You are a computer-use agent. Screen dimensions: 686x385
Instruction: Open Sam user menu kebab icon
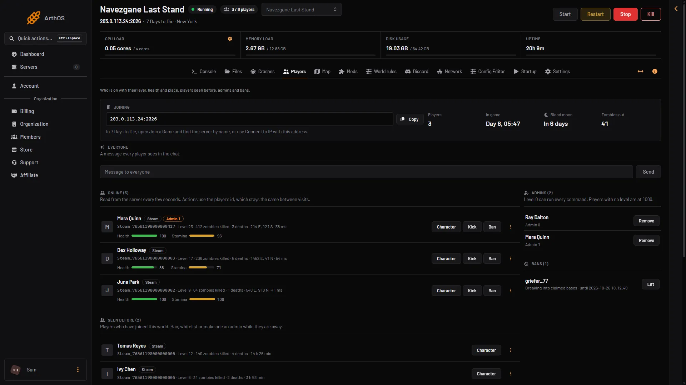click(x=78, y=370)
